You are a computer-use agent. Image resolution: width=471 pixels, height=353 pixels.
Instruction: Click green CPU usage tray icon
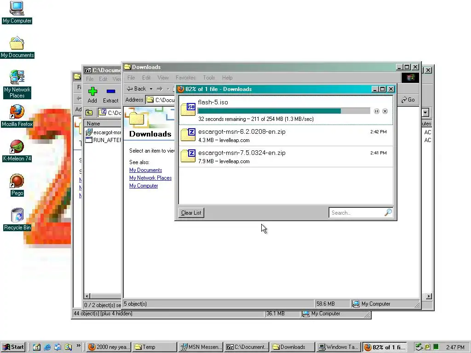tap(436, 347)
